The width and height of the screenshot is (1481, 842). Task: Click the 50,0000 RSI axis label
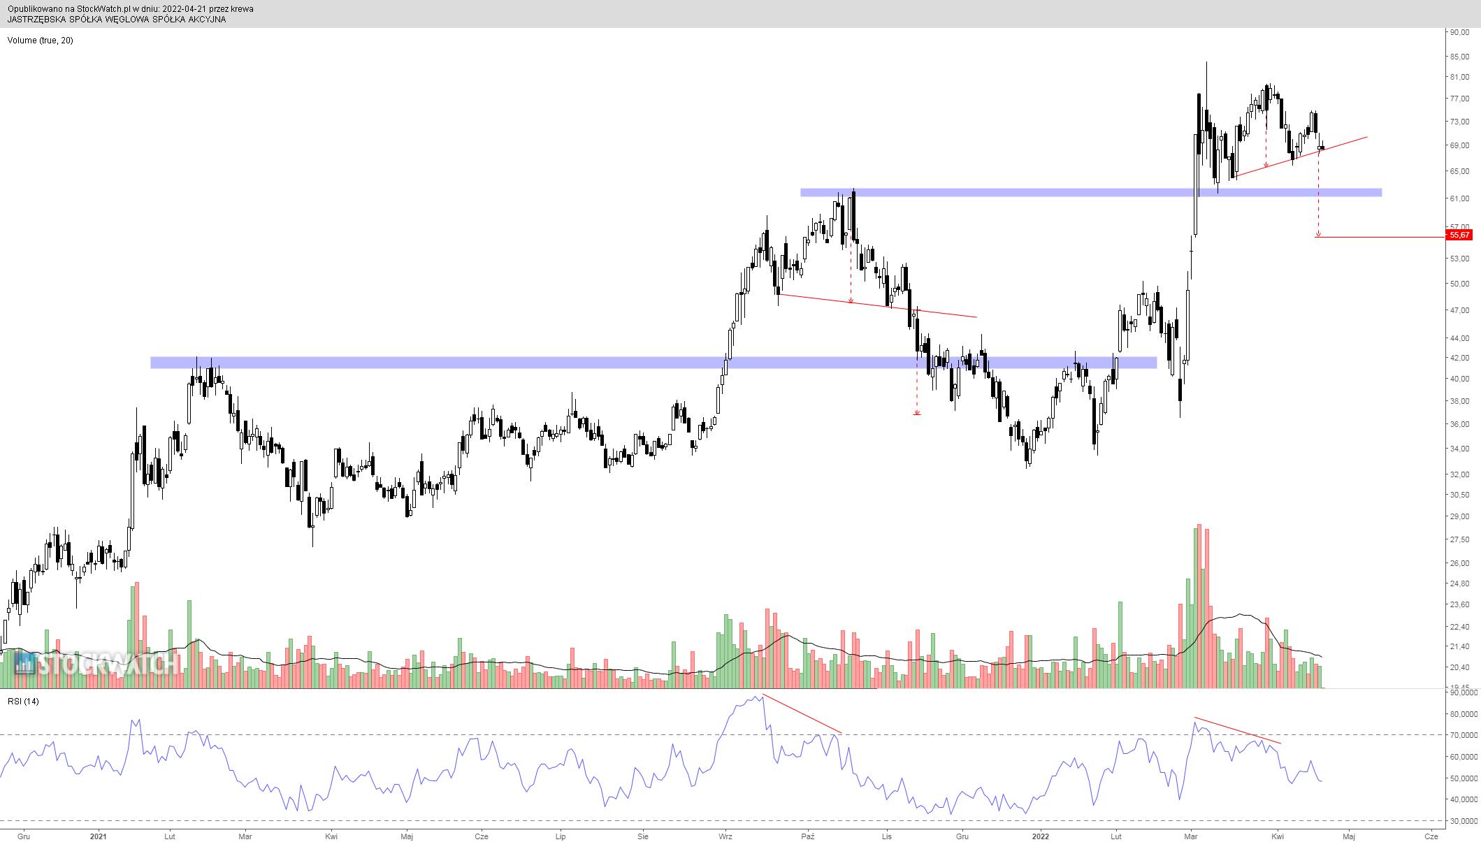point(1464,778)
